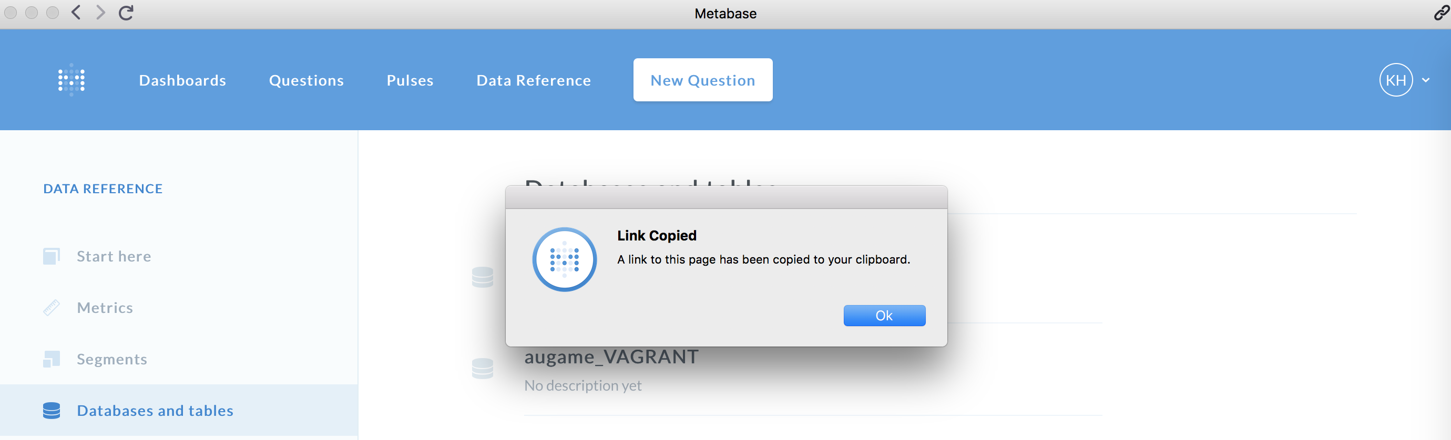The height and width of the screenshot is (440, 1451).
Task: Select the Data Reference nav item
Action: click(534, 80)
